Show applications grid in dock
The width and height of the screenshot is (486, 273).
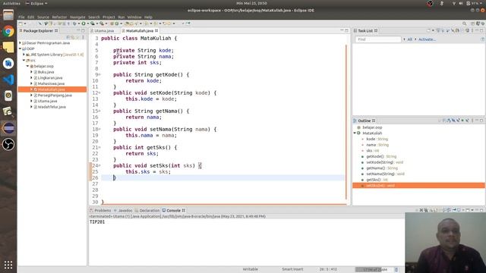click(8, 265)
